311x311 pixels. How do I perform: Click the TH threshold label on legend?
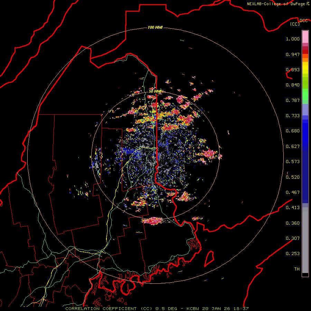click(x=297, y=269)
